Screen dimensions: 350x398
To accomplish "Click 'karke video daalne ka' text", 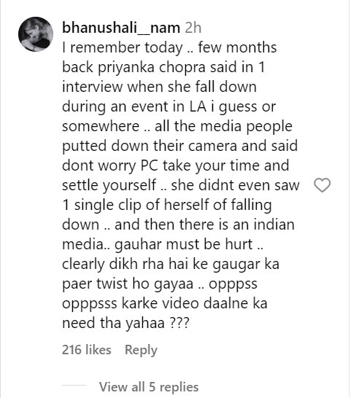I will (x=195, y=303).
